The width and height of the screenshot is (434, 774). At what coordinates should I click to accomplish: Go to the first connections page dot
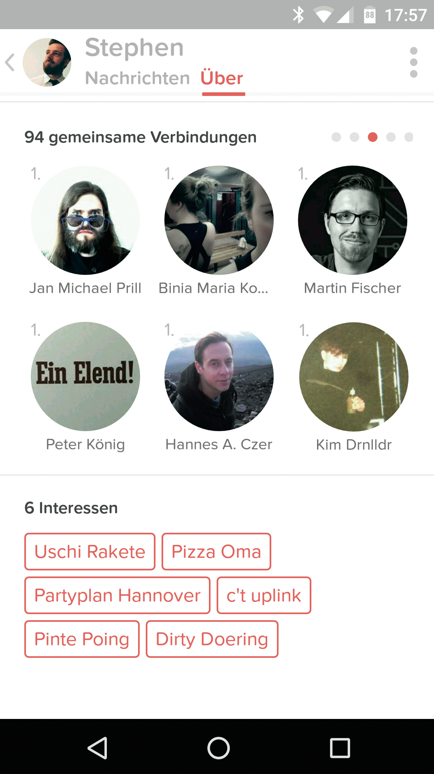336,137
